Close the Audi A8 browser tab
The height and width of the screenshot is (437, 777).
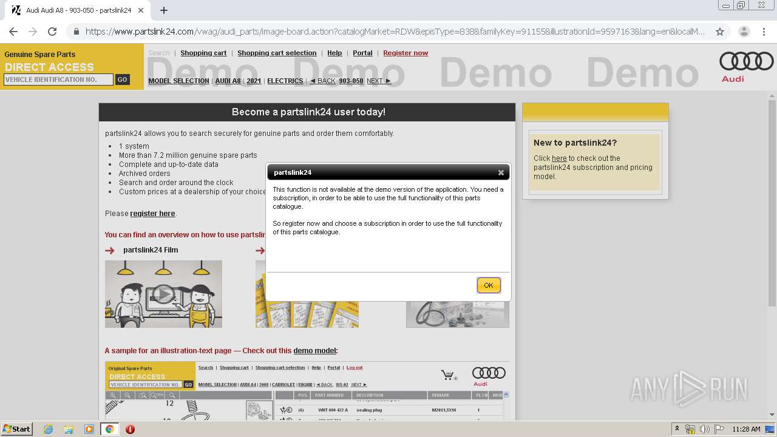click(141, 10)
